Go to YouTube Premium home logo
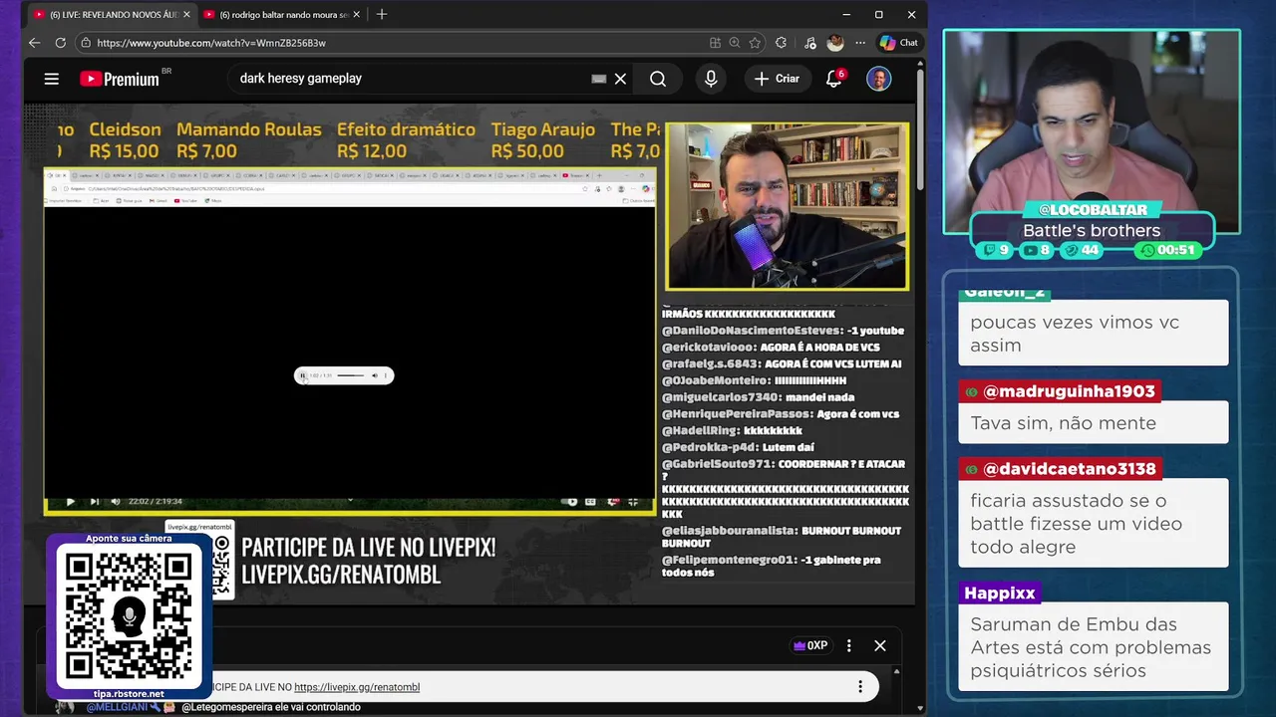Viewport: 1276px width, 717px height. [x=120, y=79]
